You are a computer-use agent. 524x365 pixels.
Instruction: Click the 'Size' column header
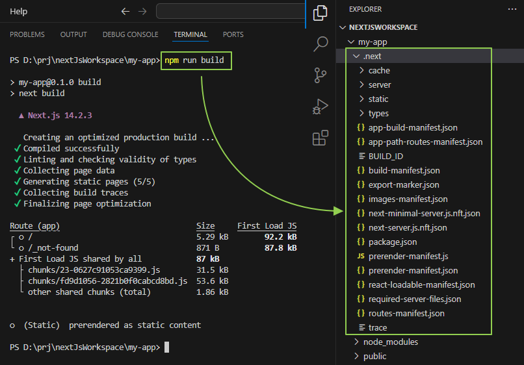(205, 226)
